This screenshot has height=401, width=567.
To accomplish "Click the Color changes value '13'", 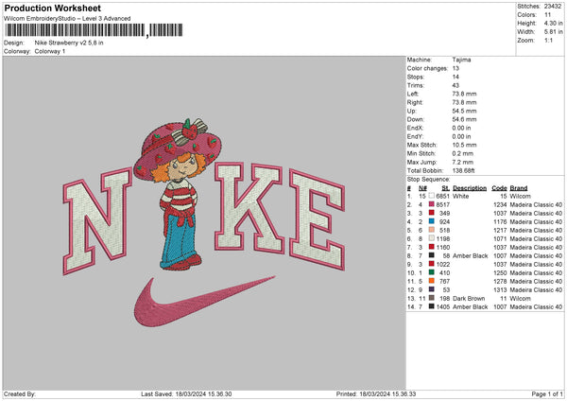I will (455, 68).
